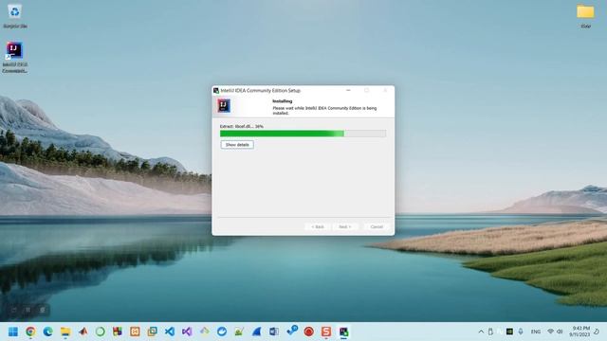Open the clock and date flyout
This screenshot has height=341, width=607.
(579, 332)
